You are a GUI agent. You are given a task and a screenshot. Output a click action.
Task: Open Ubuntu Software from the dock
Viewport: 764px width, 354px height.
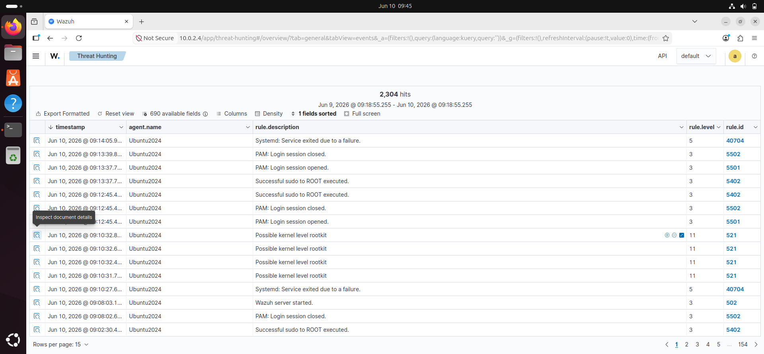13,78
